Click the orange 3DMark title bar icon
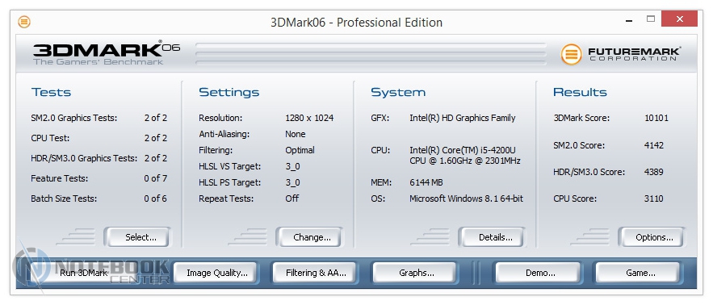The image size is (713, 305). click(x=24, y=22)
